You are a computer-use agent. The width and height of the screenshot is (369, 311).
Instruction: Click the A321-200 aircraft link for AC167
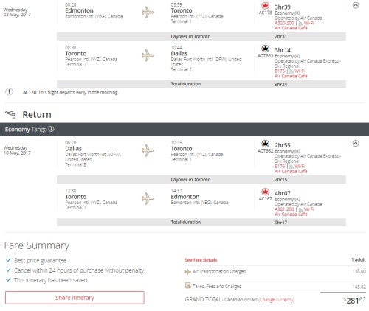coord(284,209)
